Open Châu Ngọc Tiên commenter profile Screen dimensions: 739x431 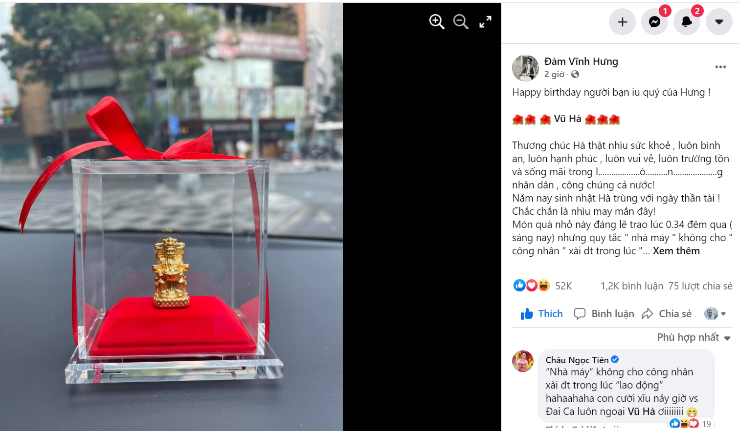click(577, 360)
